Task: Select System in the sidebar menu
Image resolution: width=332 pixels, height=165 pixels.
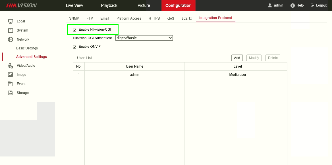Action: point(22,30)
